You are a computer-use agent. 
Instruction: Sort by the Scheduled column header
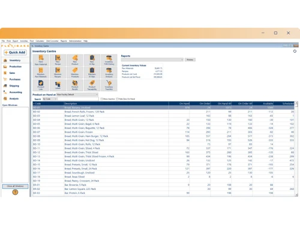(x=284, y=104)
